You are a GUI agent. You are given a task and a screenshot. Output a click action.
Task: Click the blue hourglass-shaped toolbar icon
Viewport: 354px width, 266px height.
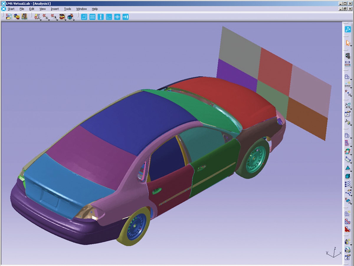(x=101, y=17)
